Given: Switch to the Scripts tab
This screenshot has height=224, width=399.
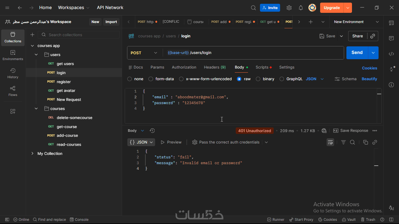Looking at the screenshot, I should pyautogui.click(x=264, y=67).
